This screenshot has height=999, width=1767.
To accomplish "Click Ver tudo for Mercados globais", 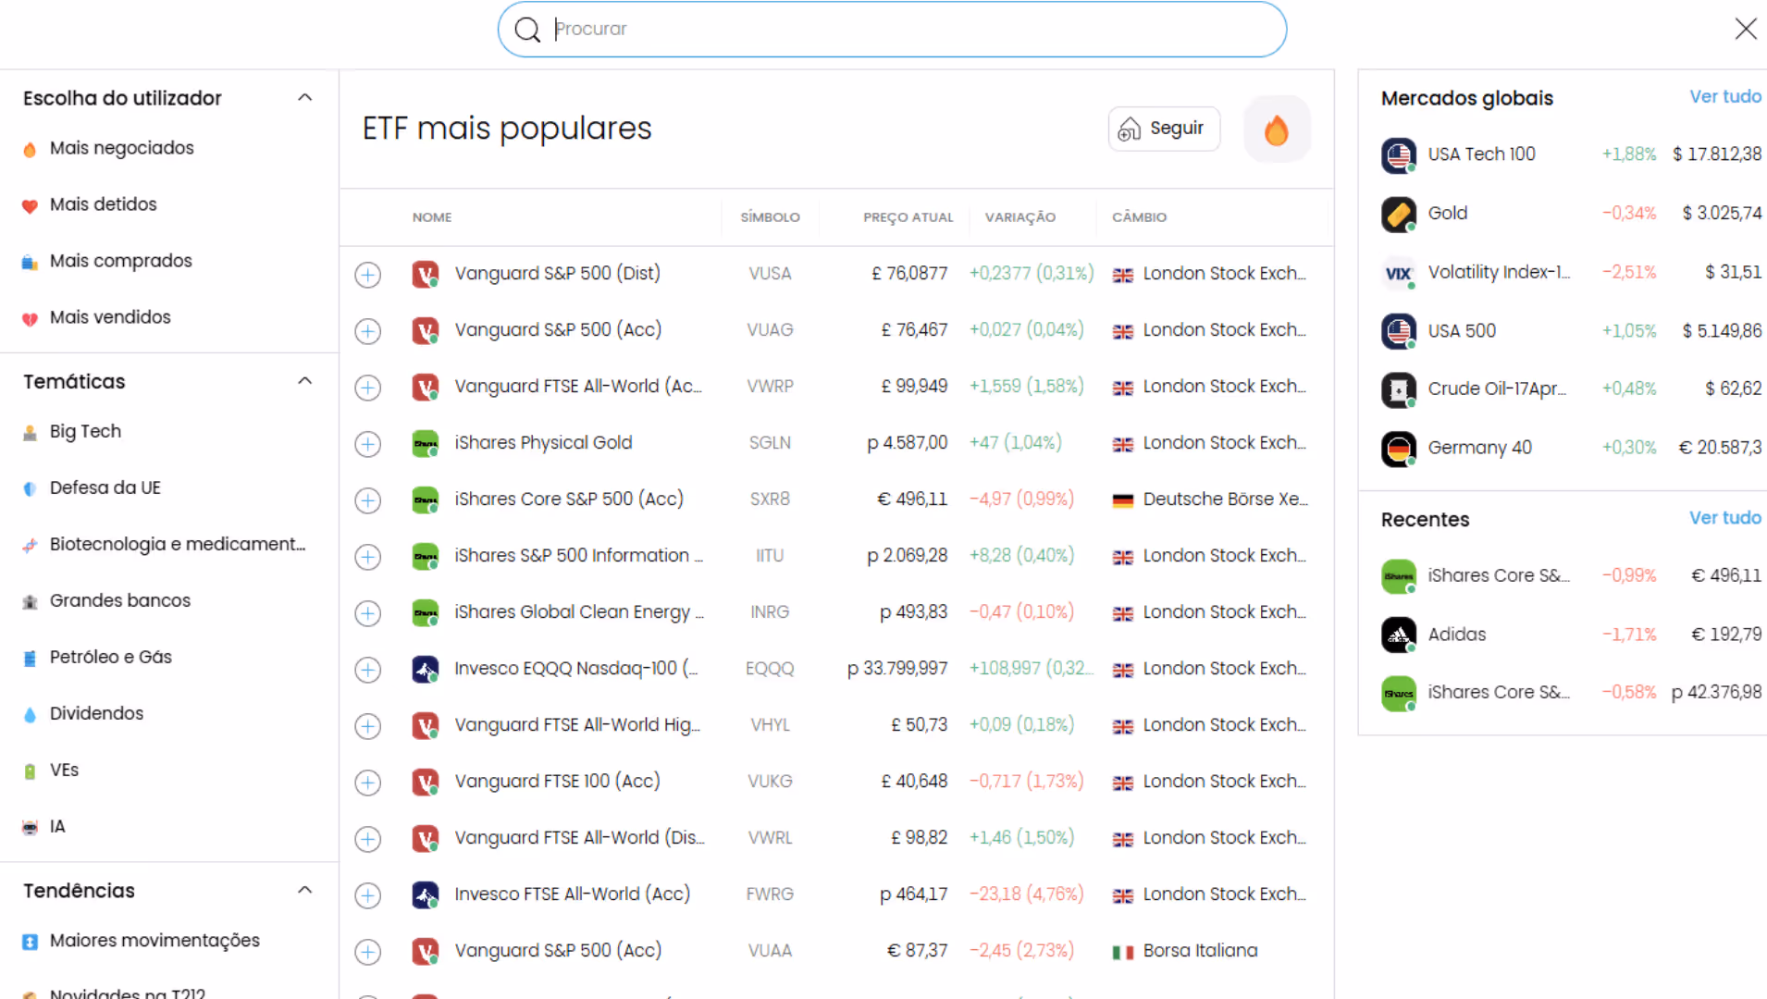I will 1724,97.
